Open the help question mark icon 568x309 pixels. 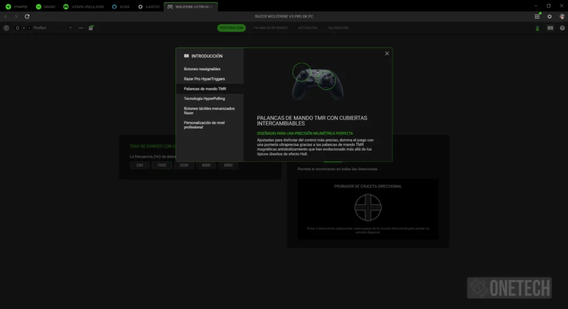[562, 28]
